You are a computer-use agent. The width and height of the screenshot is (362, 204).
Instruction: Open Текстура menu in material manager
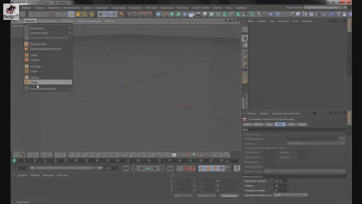62,175
